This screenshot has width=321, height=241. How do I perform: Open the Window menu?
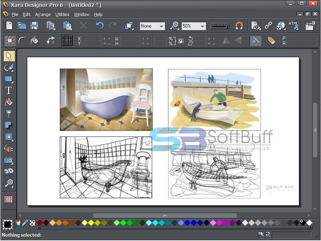[81, 14]
